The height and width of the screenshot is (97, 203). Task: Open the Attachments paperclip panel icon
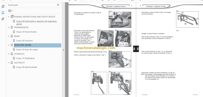pyautogui.click(x=3, y=19)
